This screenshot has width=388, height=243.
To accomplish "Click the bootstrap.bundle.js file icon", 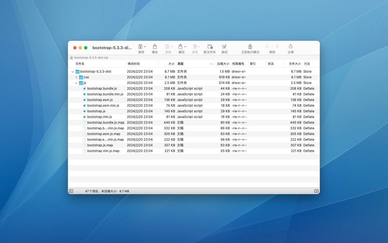I will click(85, 89).
